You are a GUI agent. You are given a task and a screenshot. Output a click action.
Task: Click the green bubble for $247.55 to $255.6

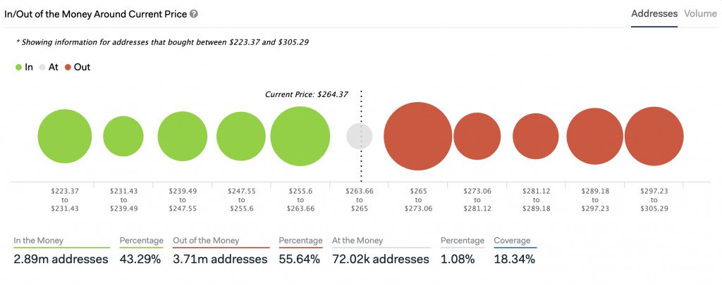pyautogui.click(x=240, y=137)
